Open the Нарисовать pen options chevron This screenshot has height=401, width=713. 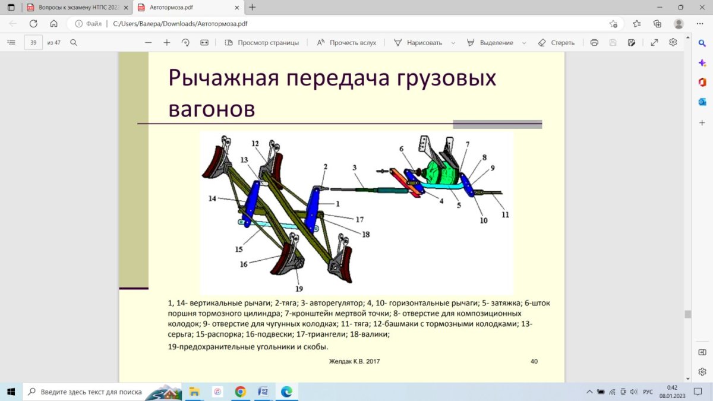pos(453,42)
